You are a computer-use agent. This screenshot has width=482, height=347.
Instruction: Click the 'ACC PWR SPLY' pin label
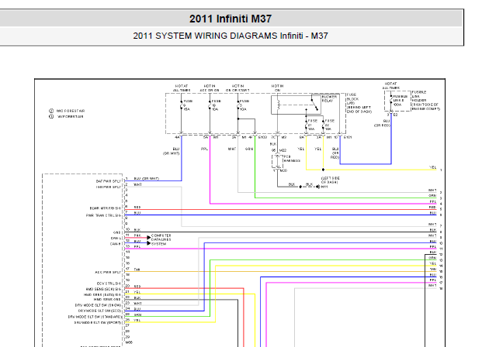[x=108, y=272]
